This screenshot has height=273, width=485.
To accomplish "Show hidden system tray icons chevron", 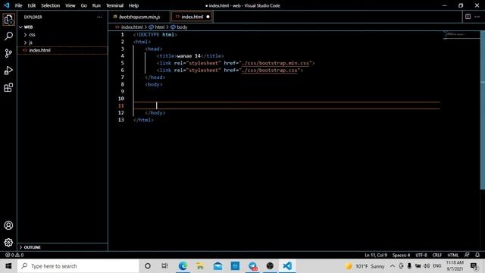I will (393, 266).
